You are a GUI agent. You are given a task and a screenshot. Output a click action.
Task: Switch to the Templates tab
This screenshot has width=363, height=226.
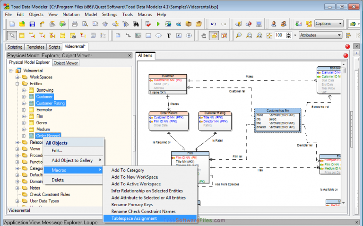35,47
